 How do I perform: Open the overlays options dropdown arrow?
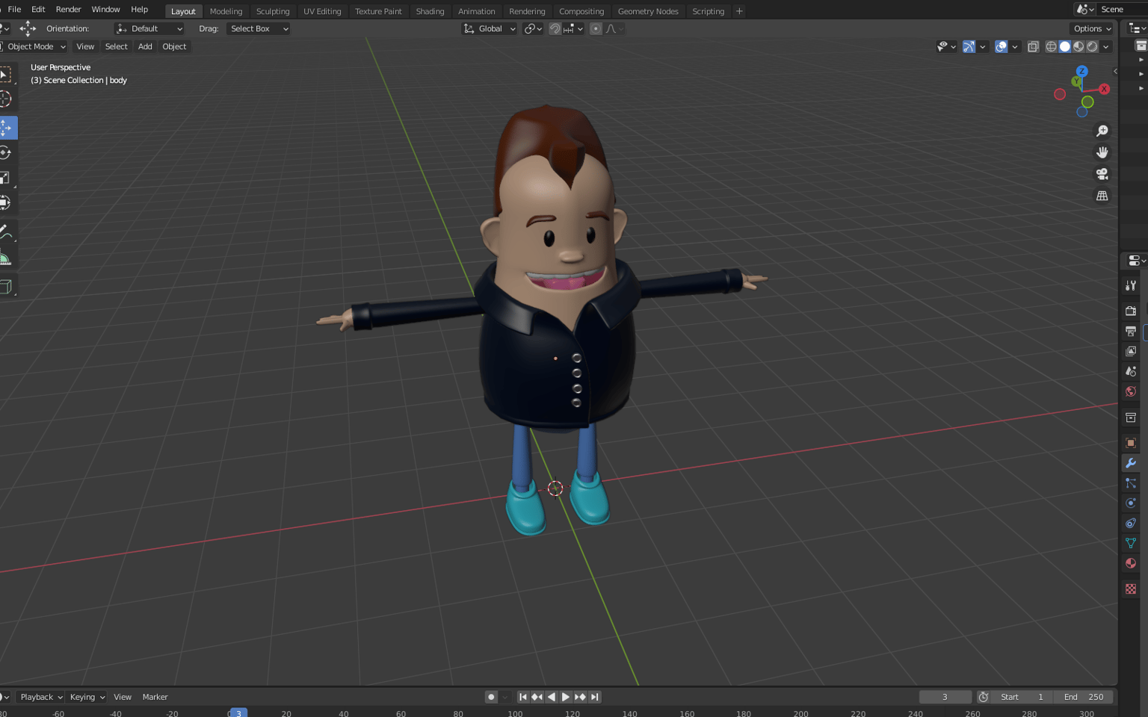[x=1014, y=46]
